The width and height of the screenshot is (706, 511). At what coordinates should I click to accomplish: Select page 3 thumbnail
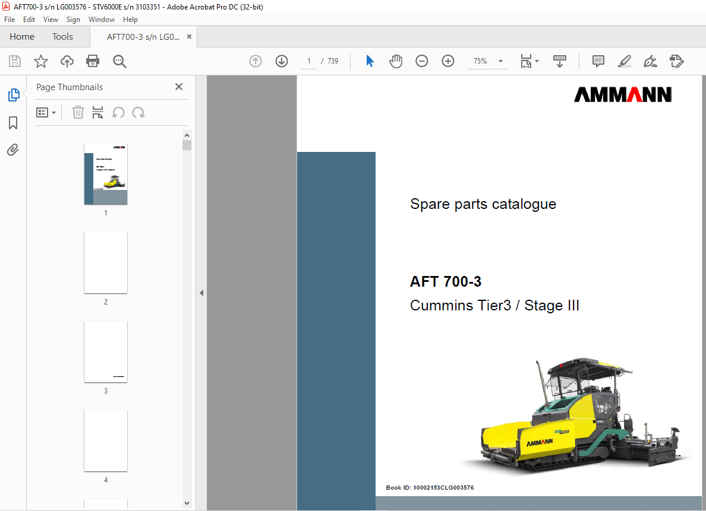point(106,352)
